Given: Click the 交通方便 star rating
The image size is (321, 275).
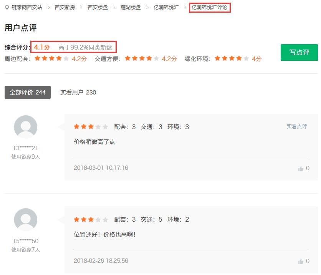Looking at the screenshot, I should [142, 59].
